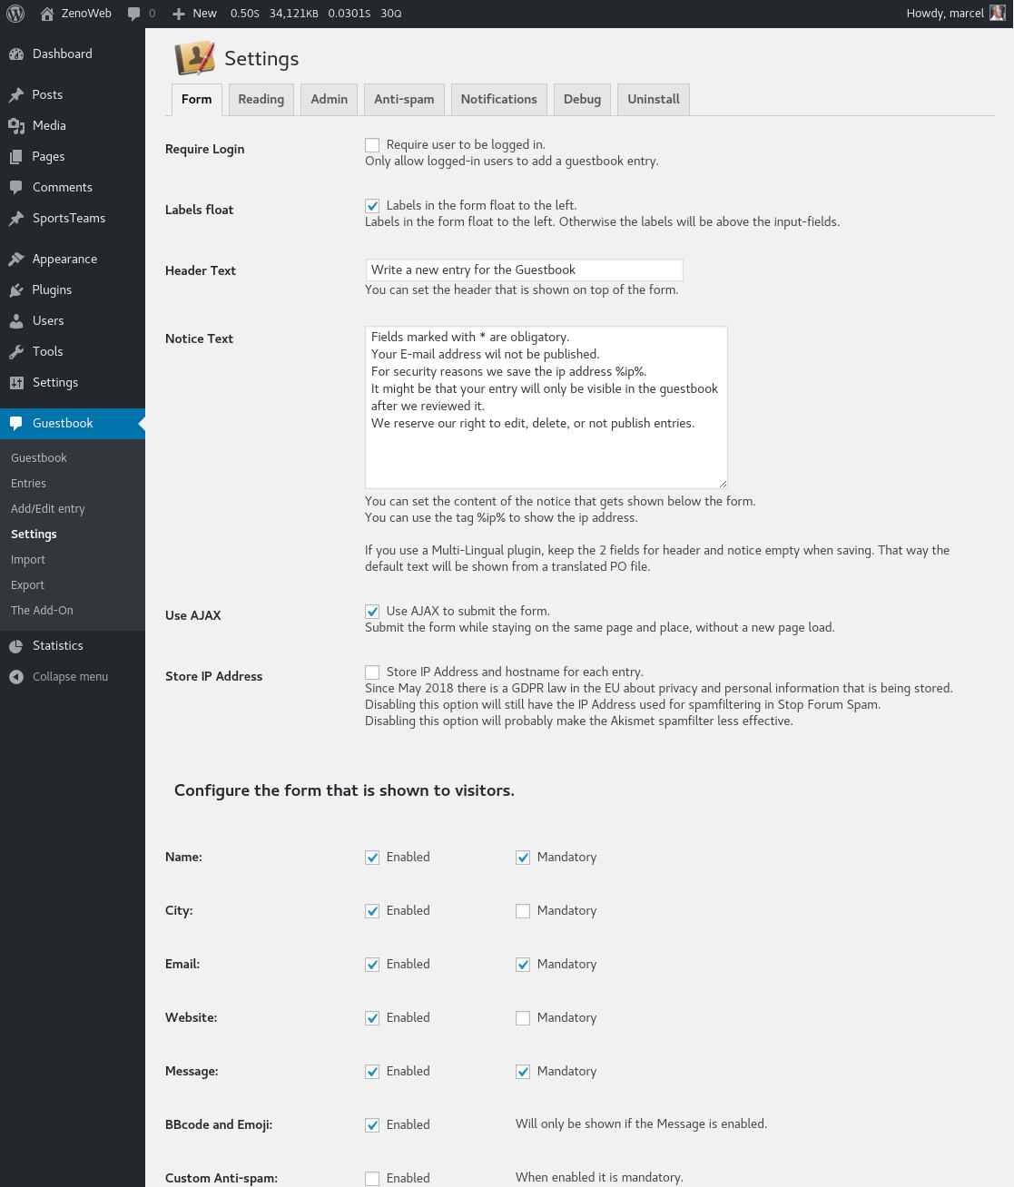
Task: Open the comments bubble in admin bar
Action: pyautogui.click(x=134, y=14)
